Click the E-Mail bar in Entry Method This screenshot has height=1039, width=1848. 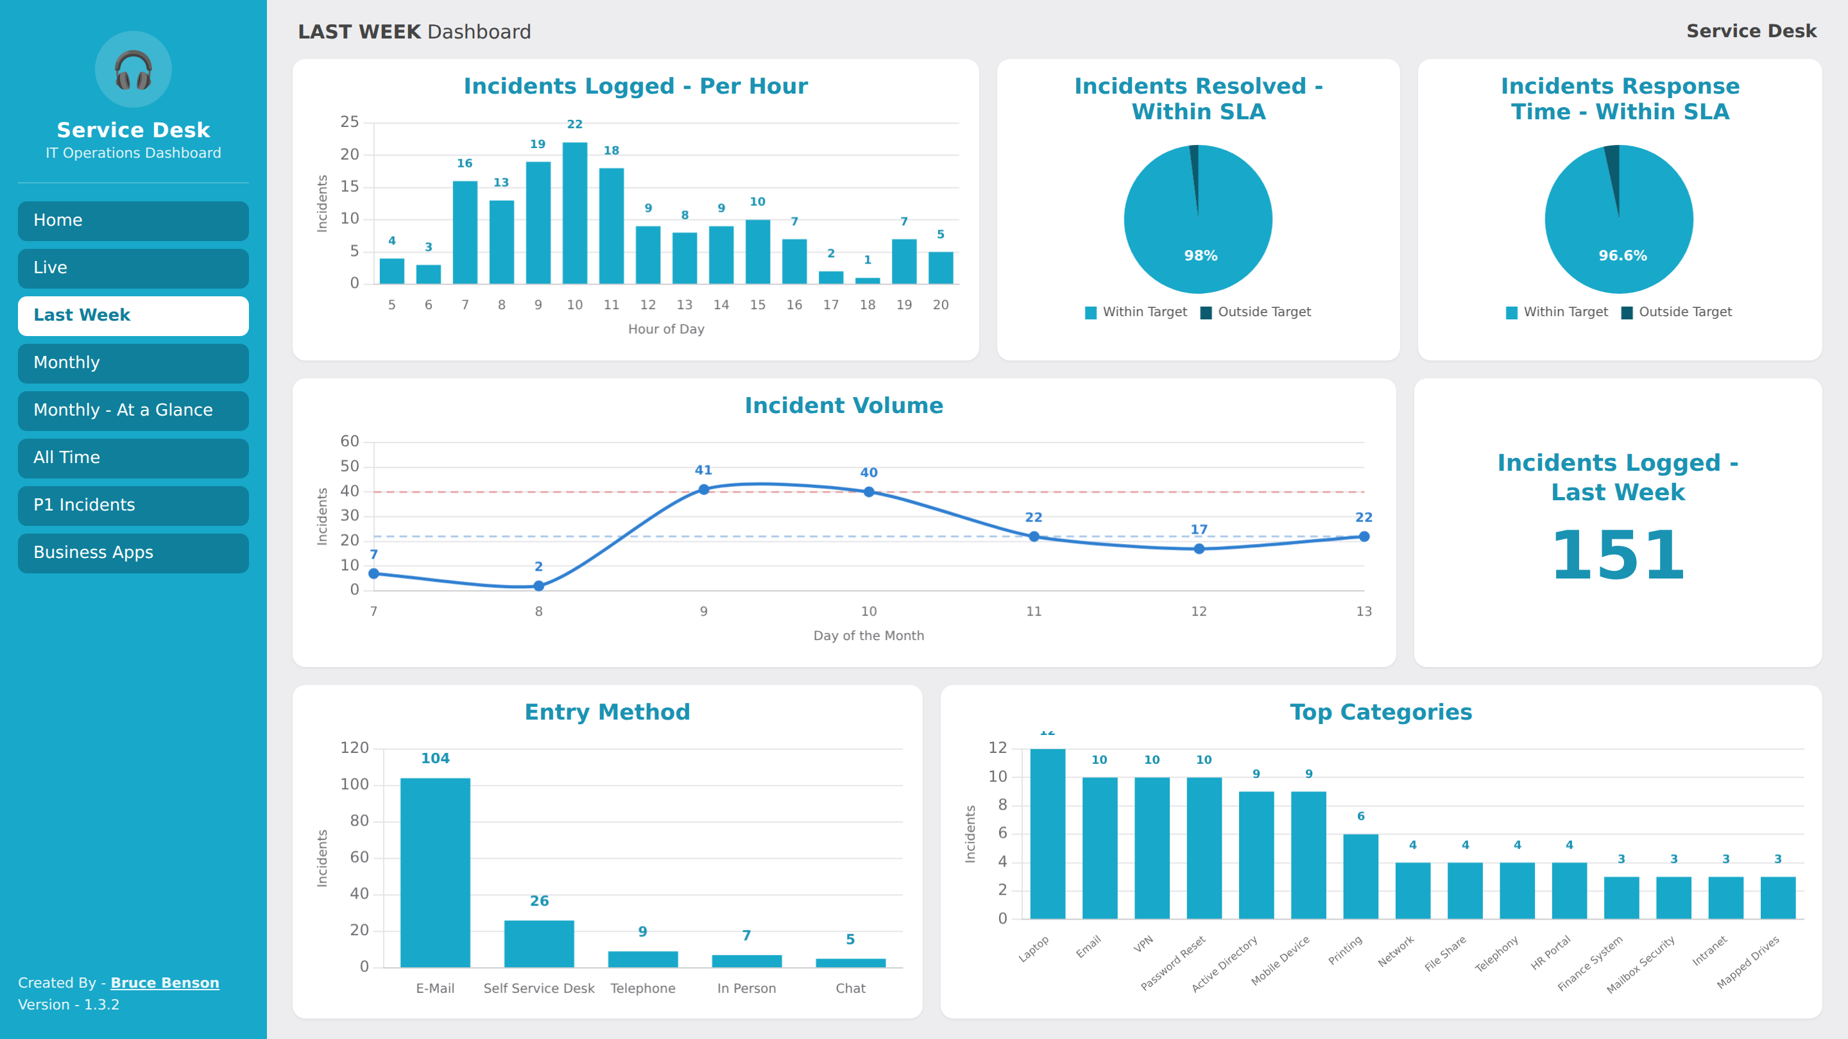pyautogui.click(x=436, y=873)
